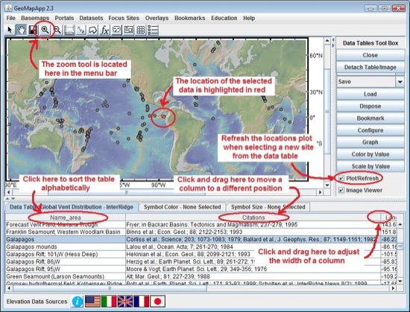Click the blue info icon

[x=78, y=302]
